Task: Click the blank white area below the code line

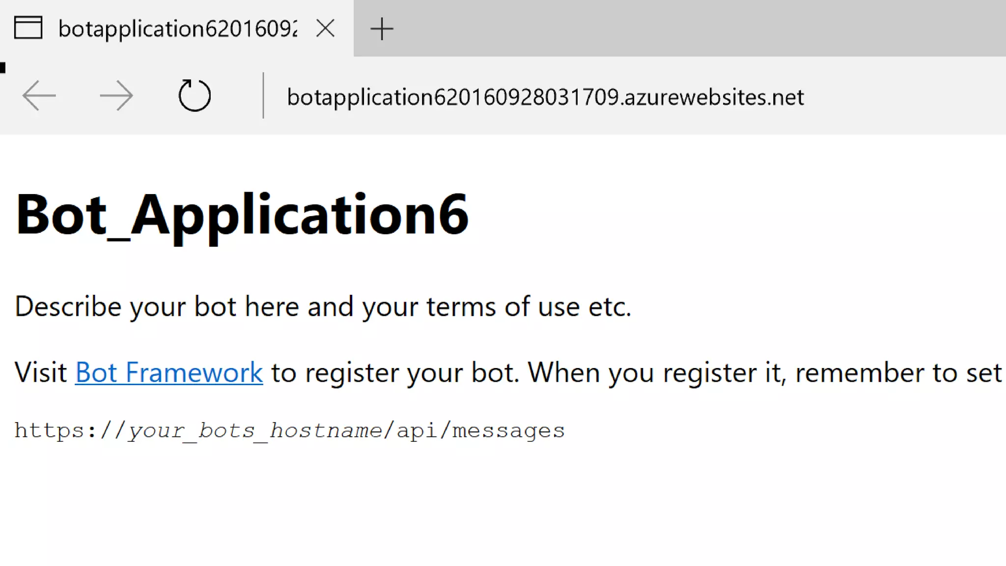Action: tap(491, 506)
